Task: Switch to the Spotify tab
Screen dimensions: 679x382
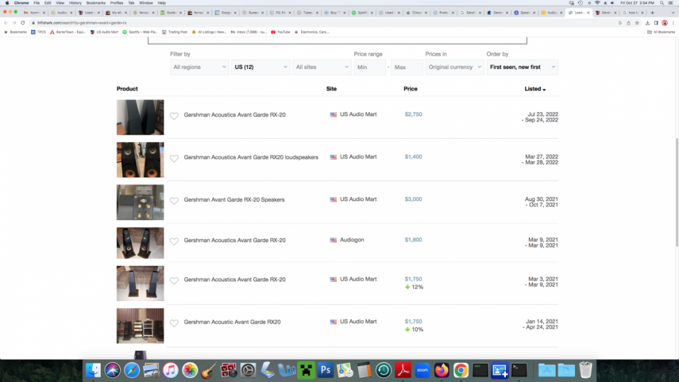Action: (x=361, y=13)
